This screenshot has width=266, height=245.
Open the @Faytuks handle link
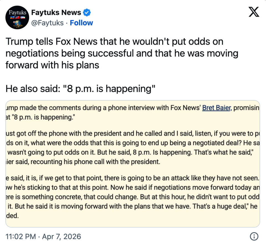tap(47, 23)
